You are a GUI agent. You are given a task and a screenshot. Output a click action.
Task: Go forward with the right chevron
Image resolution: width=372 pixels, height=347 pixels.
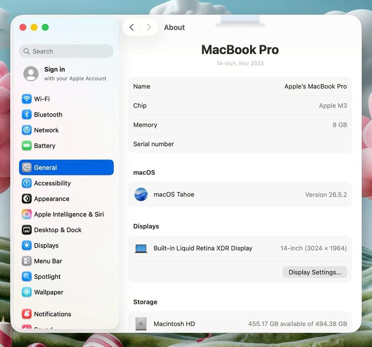click(149, 27)
